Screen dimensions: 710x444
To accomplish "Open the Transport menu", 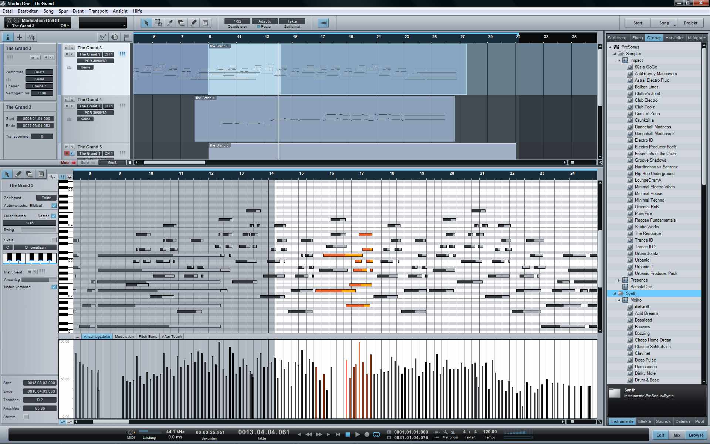I will tap(98, 11).
